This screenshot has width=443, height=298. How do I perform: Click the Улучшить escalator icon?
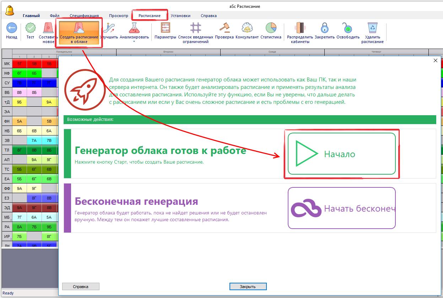(x=109, y=28)
